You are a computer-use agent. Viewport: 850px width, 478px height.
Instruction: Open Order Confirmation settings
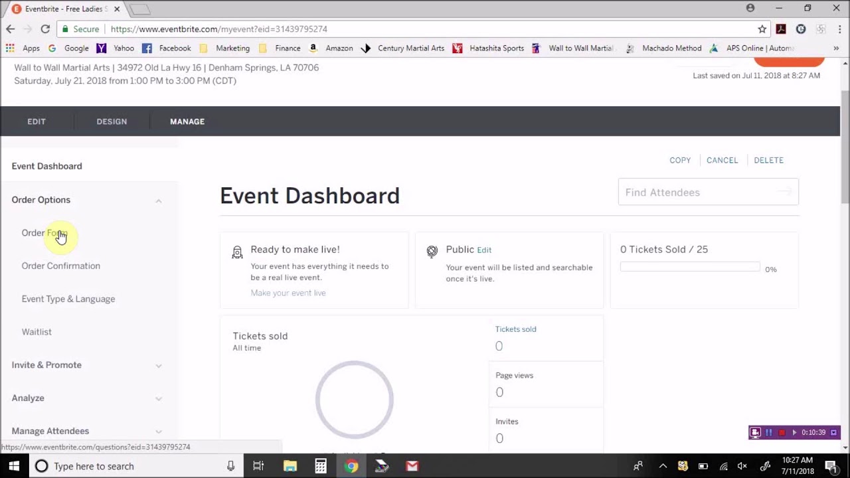[x=60, y=266]
